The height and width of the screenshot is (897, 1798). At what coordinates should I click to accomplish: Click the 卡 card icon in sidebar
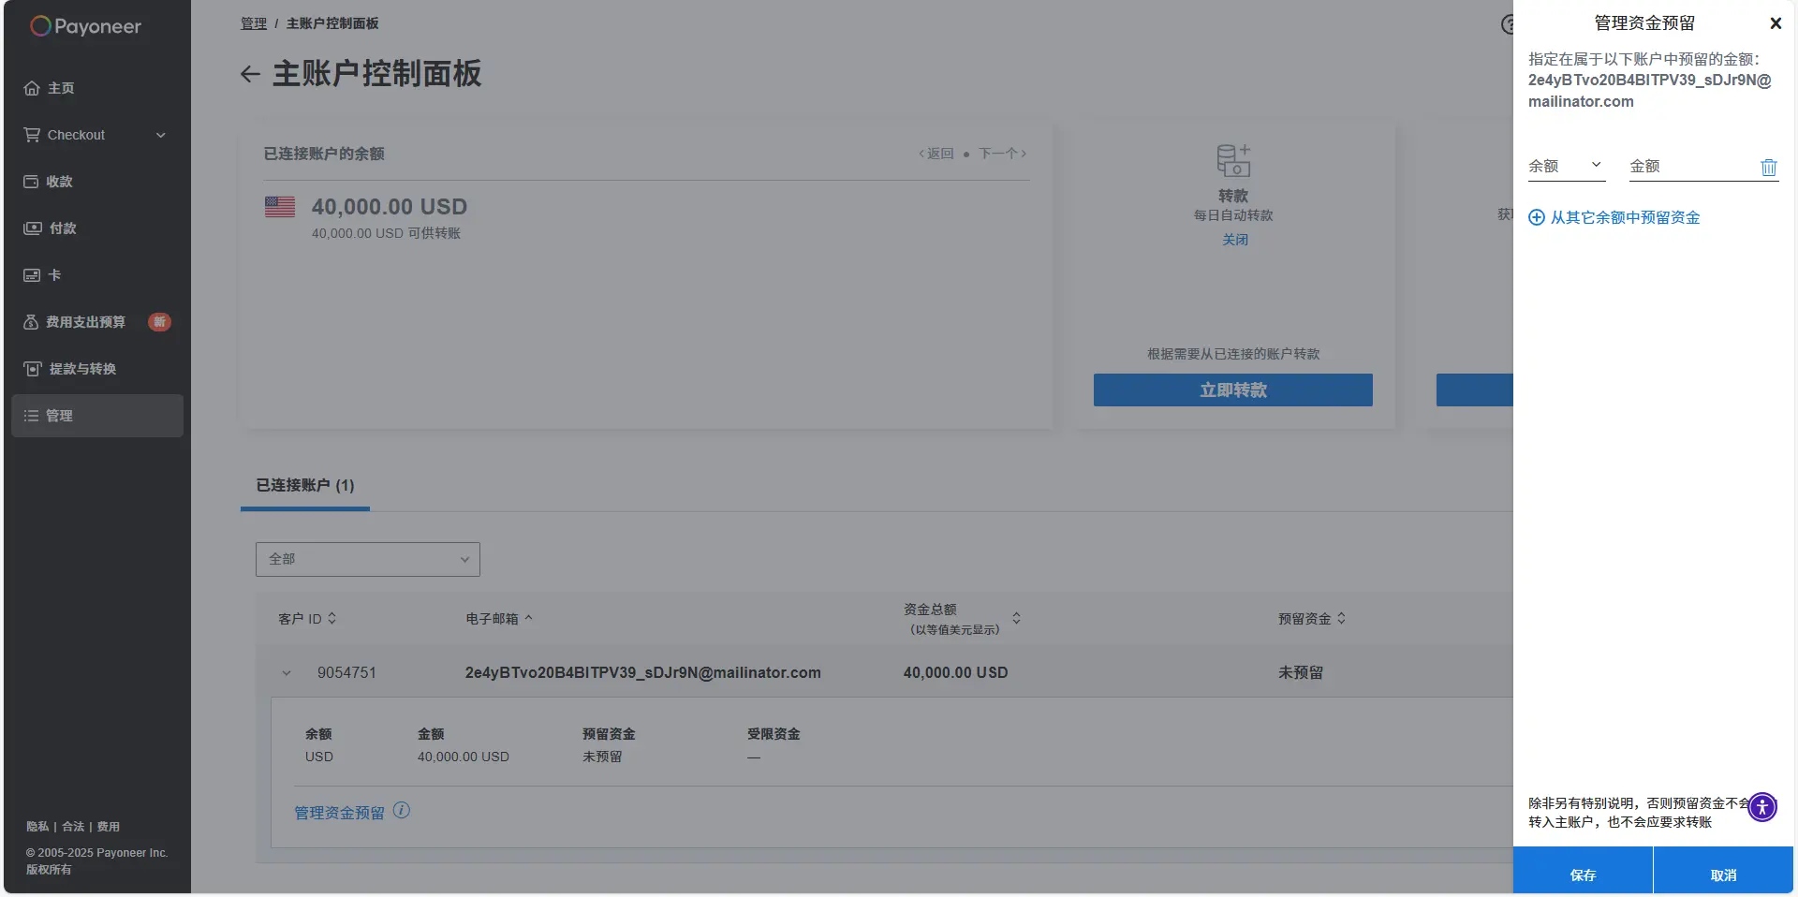pos(32,275)
